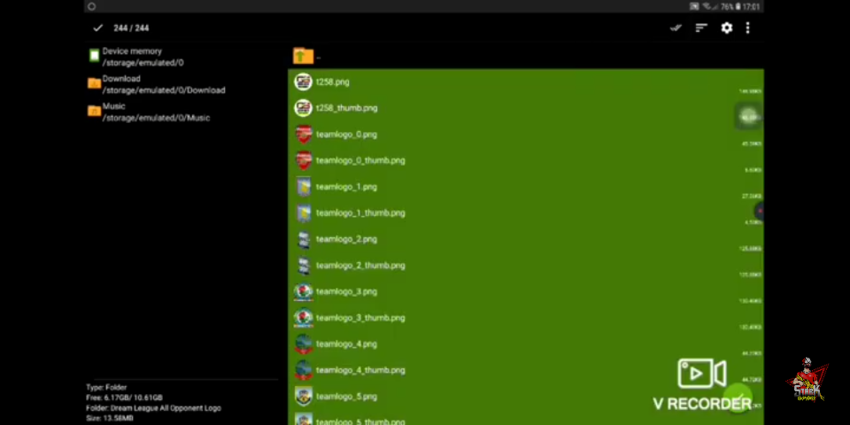850x425 pixels.
Task: Go up one folder with the up-arrow folder icon
Action: click(303, 57)
